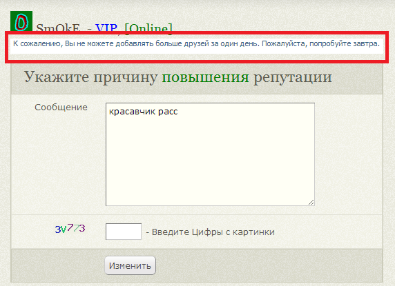The image size is (395, 286).
Task: Open the VIP status link
Action: tap(106, 28)
